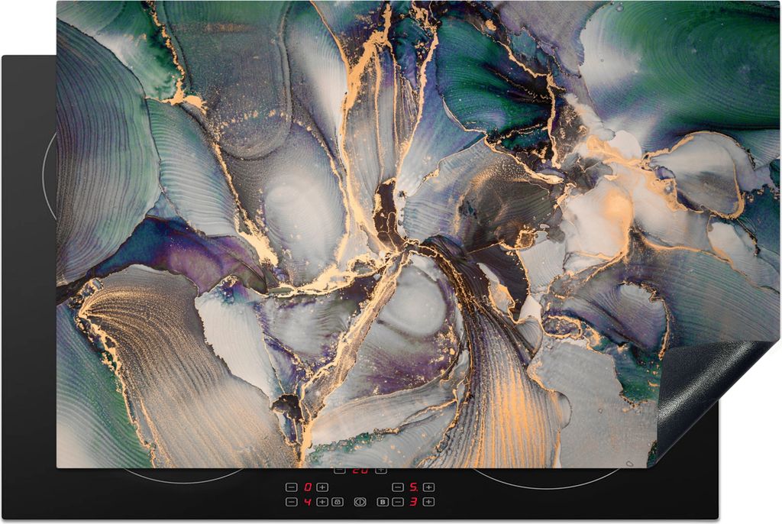This screenshot has height=524, width=782.
Task: Decrease the zone showing 5
Action: 398,487
